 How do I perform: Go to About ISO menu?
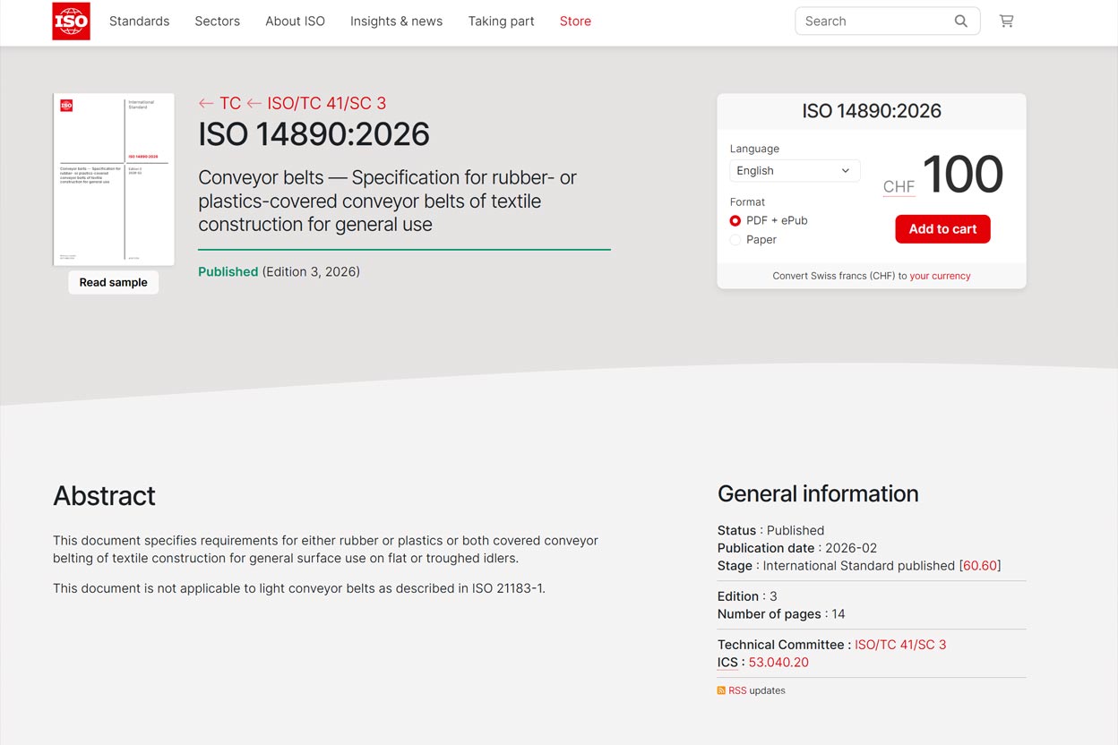pos(295,21)
